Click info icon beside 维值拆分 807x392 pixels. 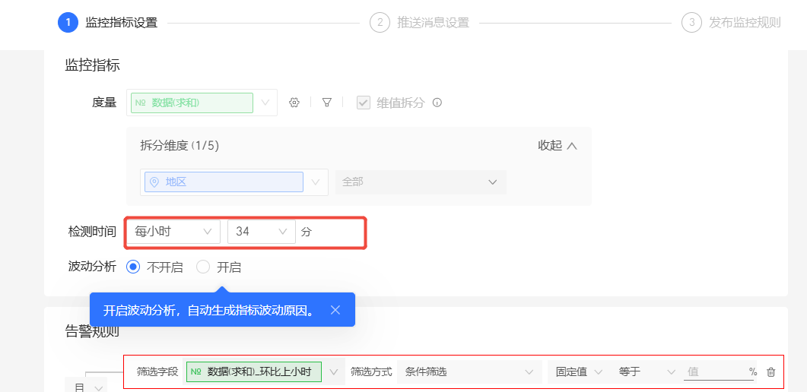(x=437, y=103)
